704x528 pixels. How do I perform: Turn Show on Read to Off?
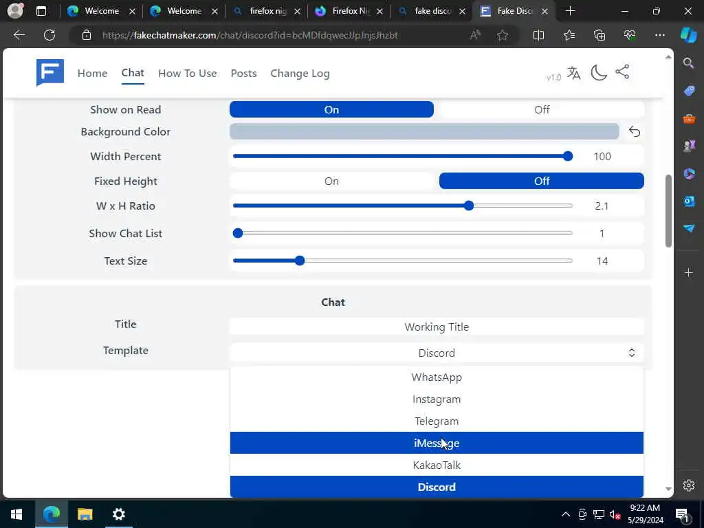tap(542, 109)
